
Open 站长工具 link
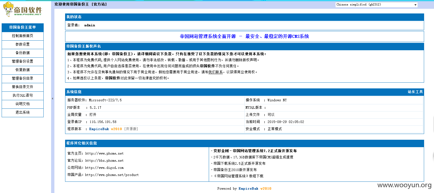click(415, 92)
